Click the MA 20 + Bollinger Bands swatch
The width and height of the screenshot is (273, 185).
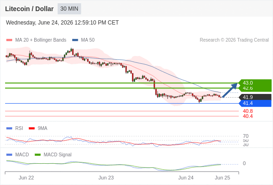pyautogui.click(x=9, y=40)
